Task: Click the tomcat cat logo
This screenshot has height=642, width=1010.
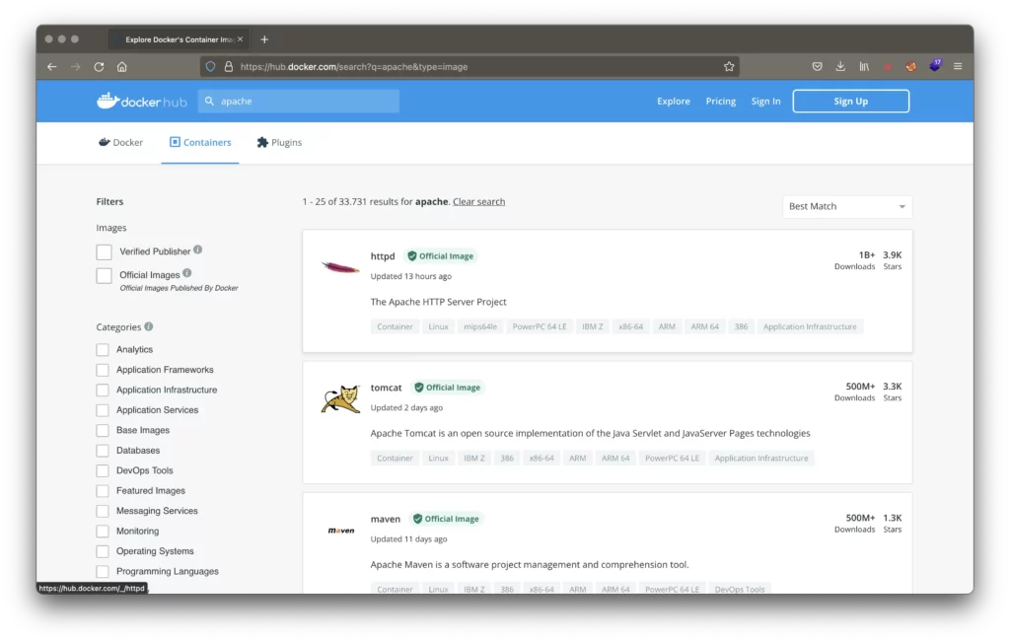Action: [340, 399]
